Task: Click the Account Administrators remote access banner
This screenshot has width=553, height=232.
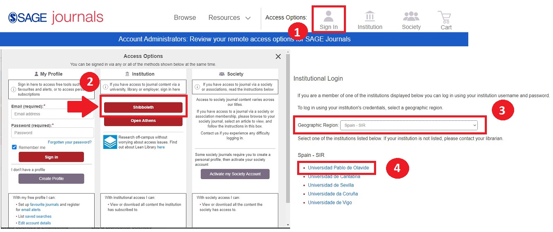Action: (x=234, y=39)
